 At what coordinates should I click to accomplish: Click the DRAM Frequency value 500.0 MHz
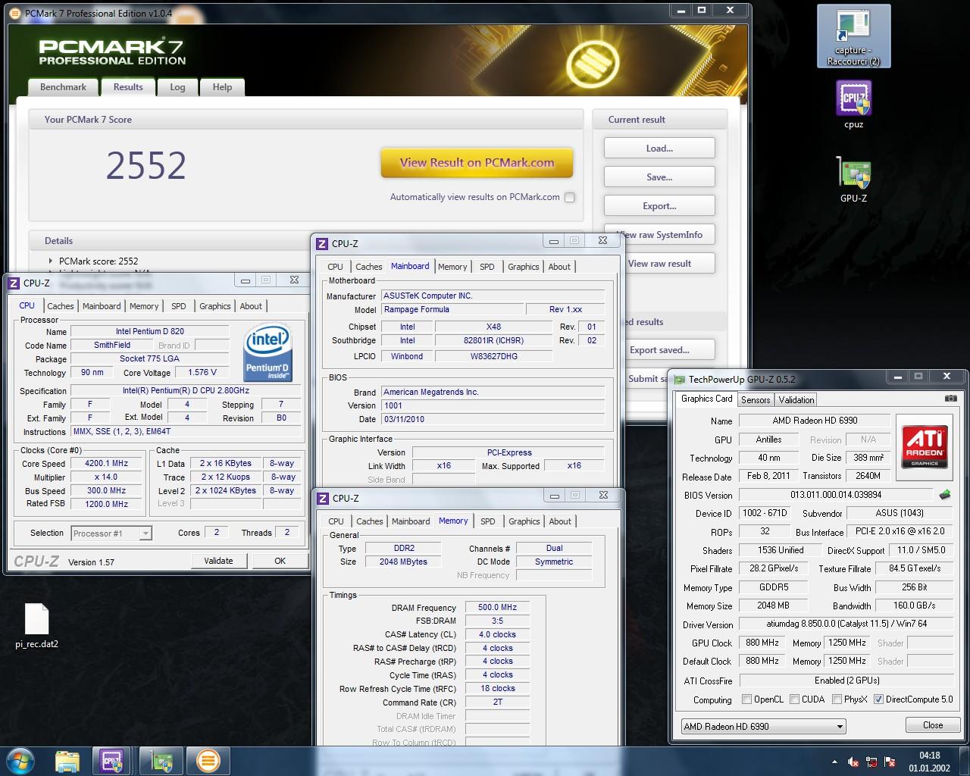pos(497,608)
